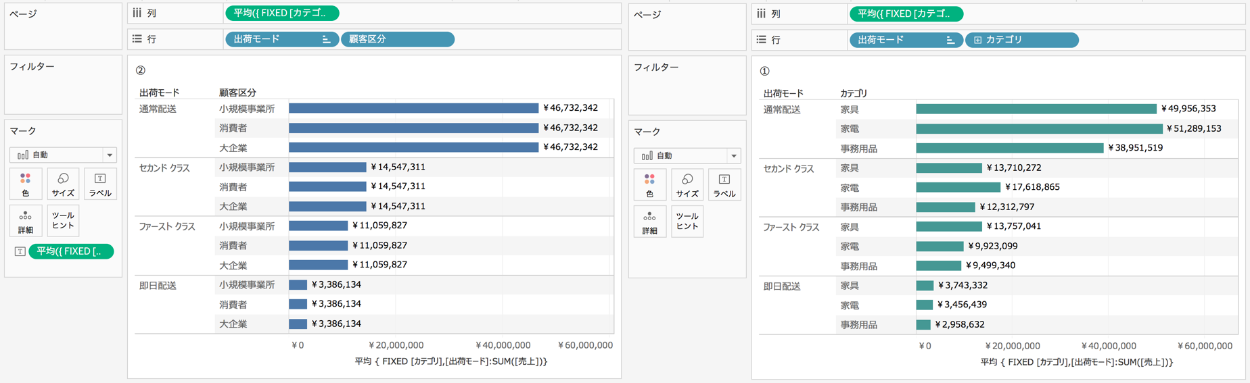The width and height of the screenshot is (1250, 383).
Task: Expand the カテゴリ pill hierarchy plus icon
Action: point(977,41)
